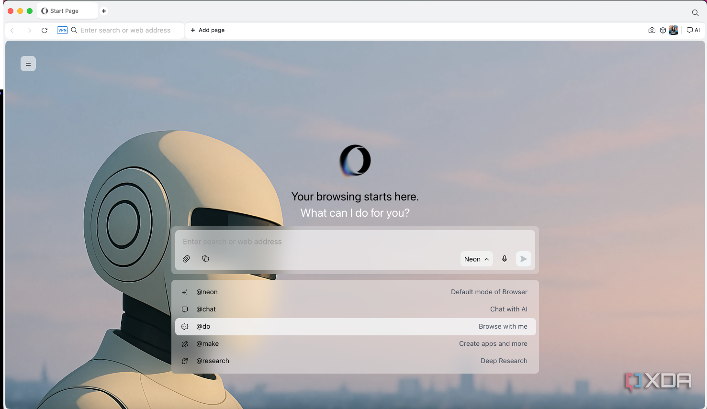Image resolution: width=707 pixels, height=409 pixels.
Task: Click the address bar magnifier icon
Action: 74,30
